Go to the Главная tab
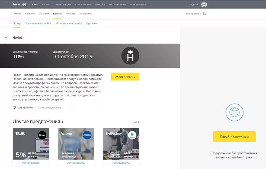This screenshot has width=266, height=169. [x=17, y=14]
